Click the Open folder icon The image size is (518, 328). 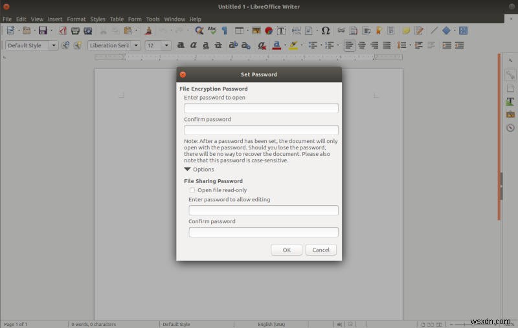pos(27,30)
